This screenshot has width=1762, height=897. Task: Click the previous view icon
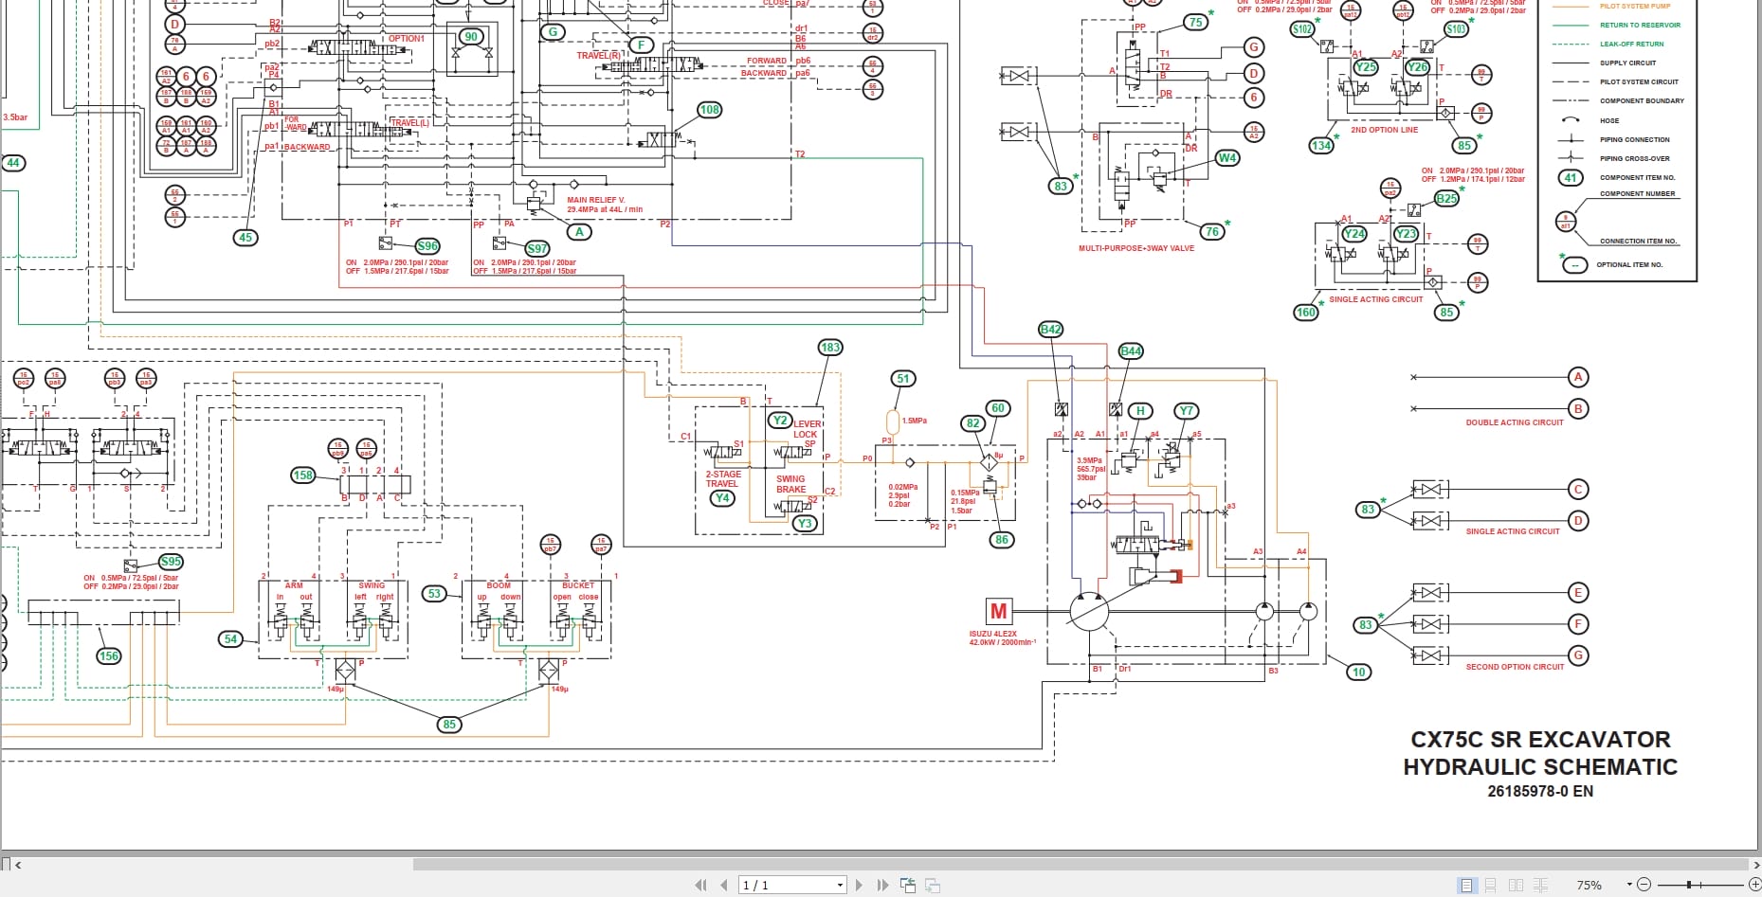pos(908,886)
